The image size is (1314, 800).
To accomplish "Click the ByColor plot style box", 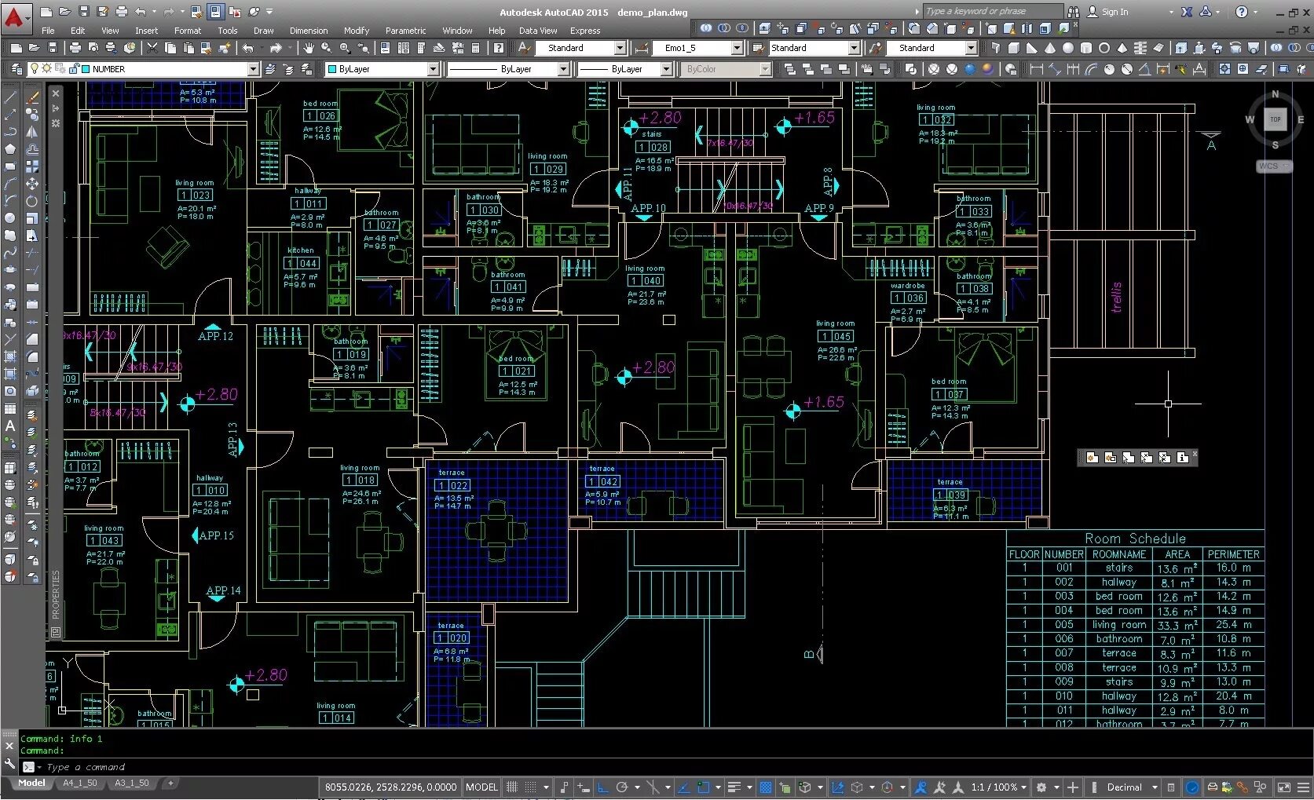I will tap(727, 69).
